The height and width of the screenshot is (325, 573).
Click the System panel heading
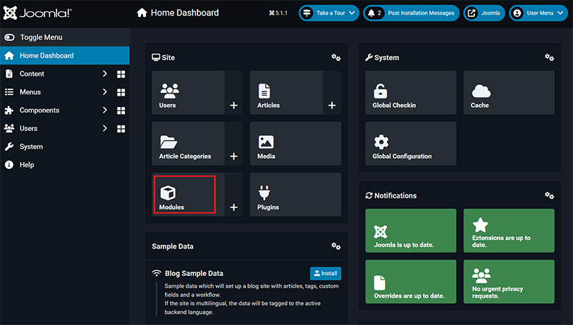[387, 58]
